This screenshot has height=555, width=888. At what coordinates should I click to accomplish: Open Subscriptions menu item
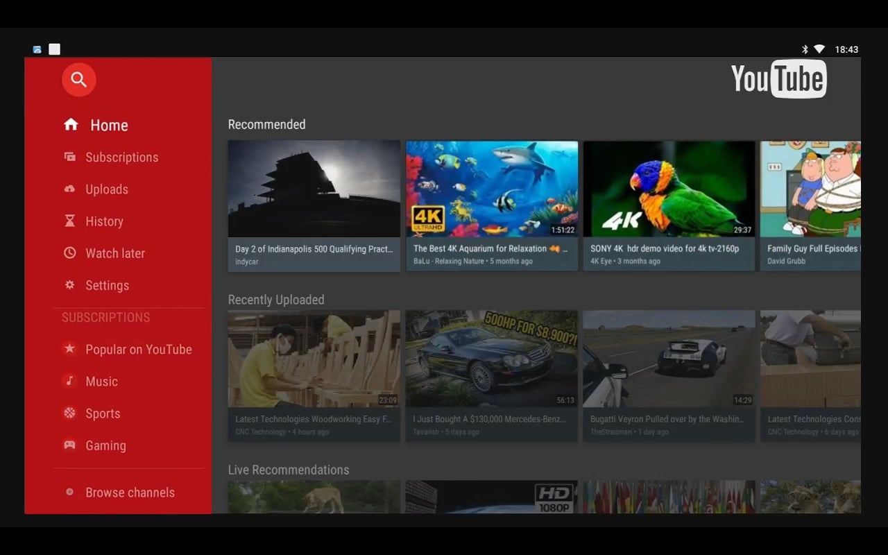122,157
